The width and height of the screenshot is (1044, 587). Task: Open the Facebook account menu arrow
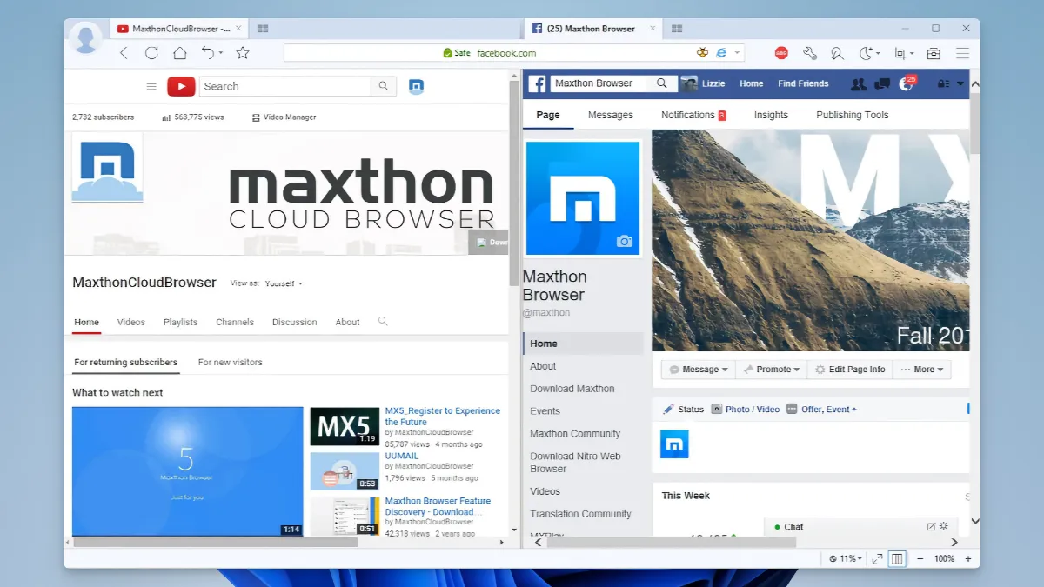tap(960, 83)
